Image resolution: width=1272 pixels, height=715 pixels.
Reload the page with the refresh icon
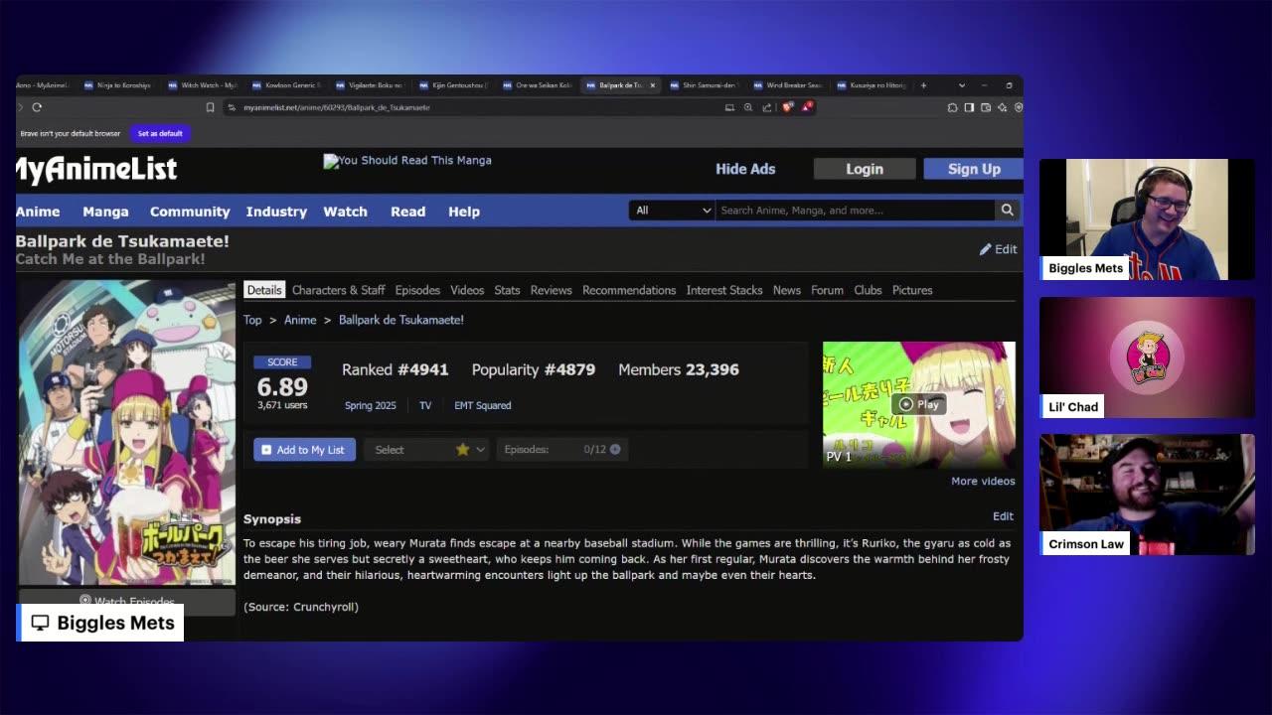pos(37,107)
